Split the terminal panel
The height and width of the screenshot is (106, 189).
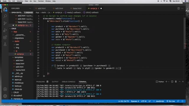point(172,82)
